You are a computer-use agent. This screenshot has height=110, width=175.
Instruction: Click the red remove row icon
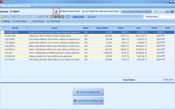coord(6,17)
